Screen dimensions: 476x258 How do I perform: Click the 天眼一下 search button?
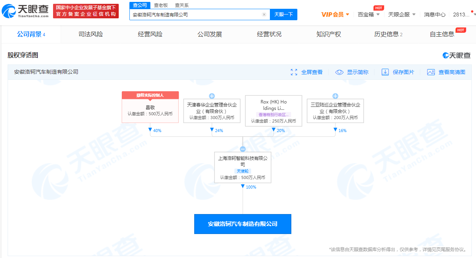click(284, 15)
